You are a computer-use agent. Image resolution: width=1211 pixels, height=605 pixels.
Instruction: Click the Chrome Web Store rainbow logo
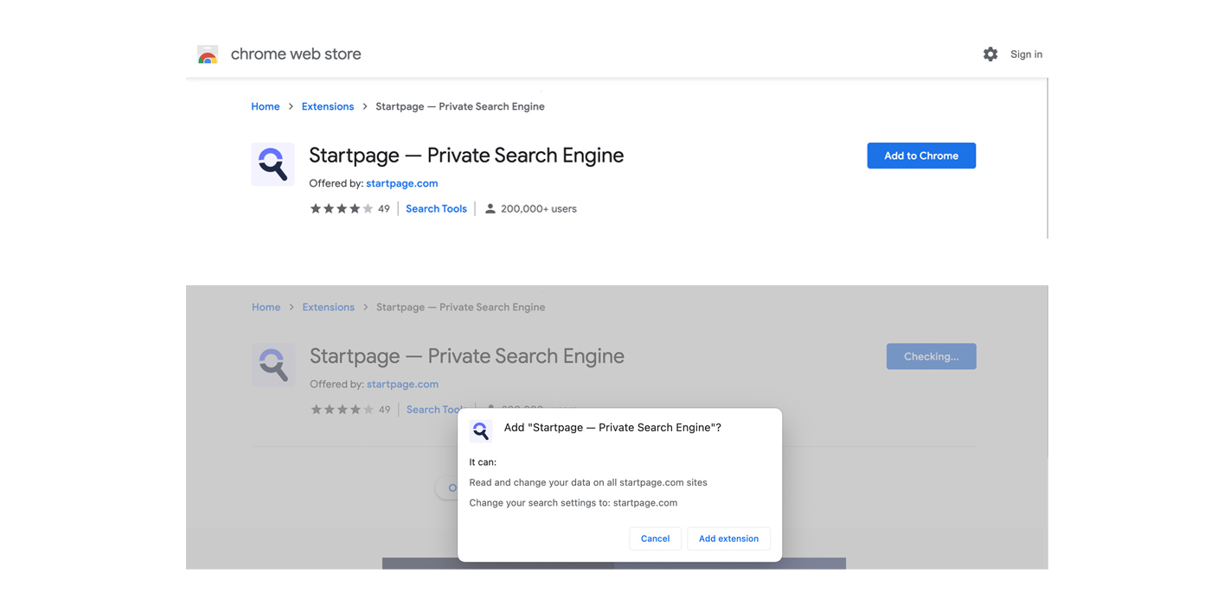tap(208, 55)
